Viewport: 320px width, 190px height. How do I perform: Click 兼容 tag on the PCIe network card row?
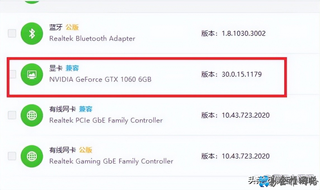point(85,109)
